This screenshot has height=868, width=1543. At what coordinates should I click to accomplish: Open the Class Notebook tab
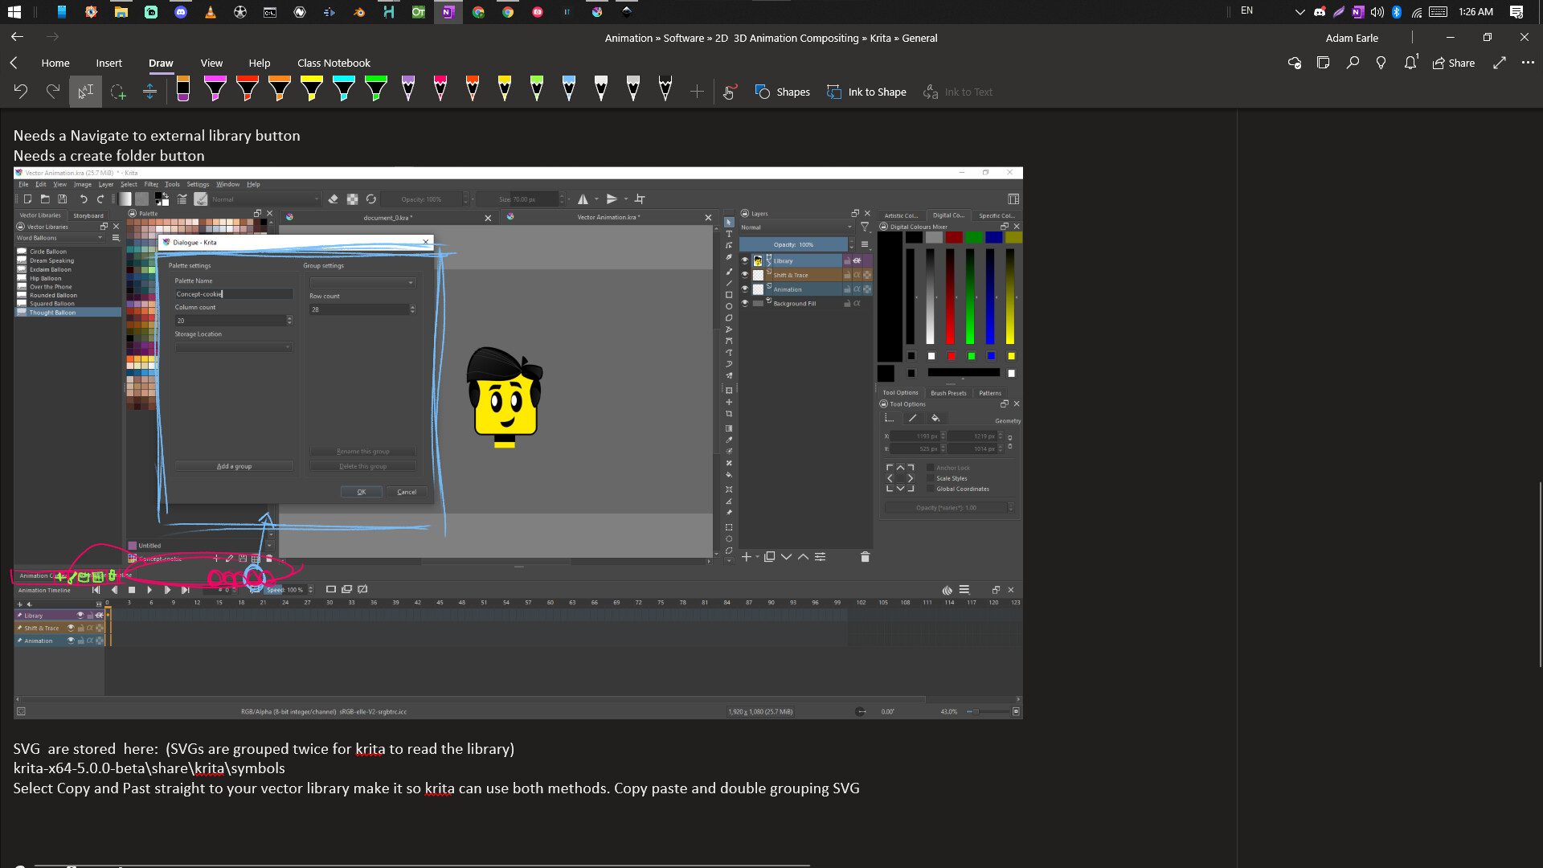click(x=334, y=63)
